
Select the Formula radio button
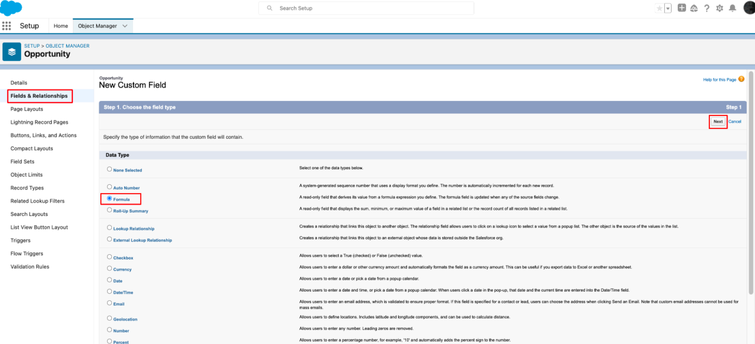coord(109,198)
